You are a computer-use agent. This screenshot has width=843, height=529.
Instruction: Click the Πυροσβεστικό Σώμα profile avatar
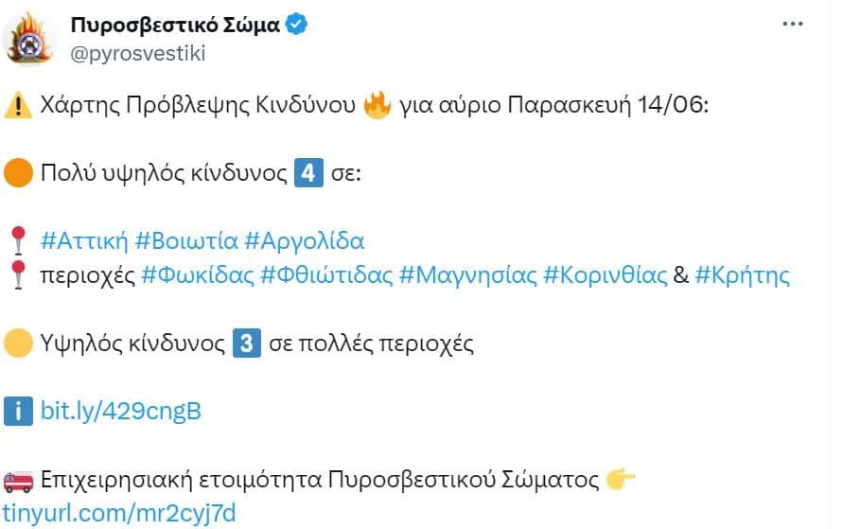[29, 38]
